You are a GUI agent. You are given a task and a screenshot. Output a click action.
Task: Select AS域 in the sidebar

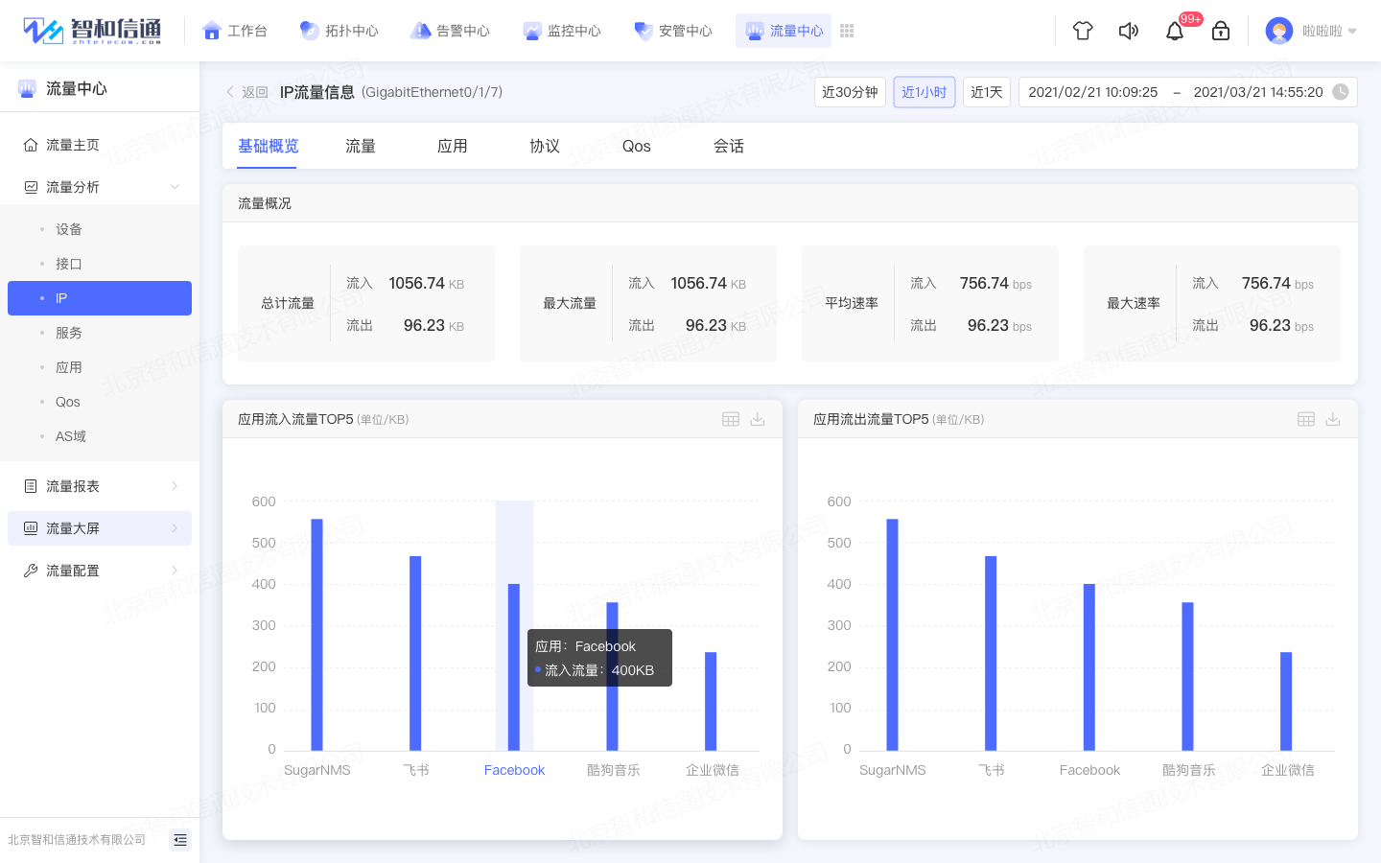[x=71, y=436]
